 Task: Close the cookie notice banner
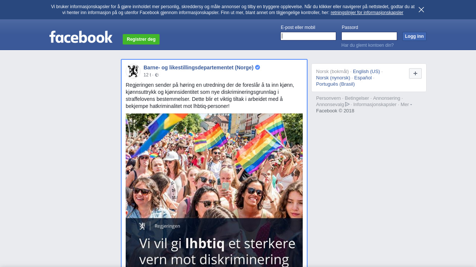pos(421,10)
